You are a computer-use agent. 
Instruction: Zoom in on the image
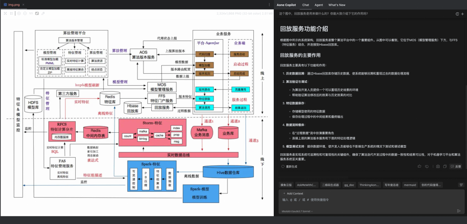pyautogui.click(x=19, y=13)
